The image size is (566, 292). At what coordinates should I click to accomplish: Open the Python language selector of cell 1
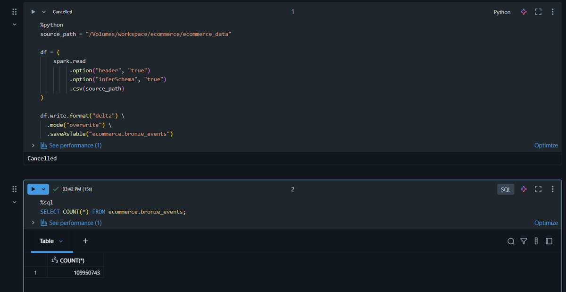(x=502, y=12)
